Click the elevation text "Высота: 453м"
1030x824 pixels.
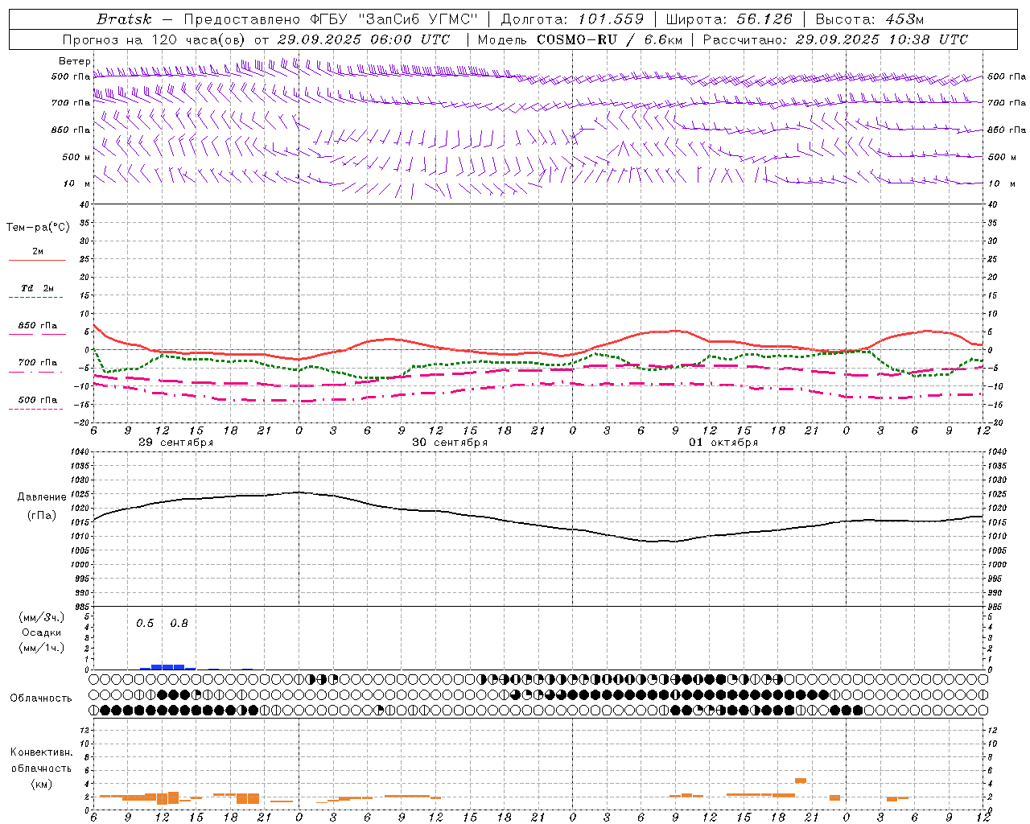click(870, 19)
